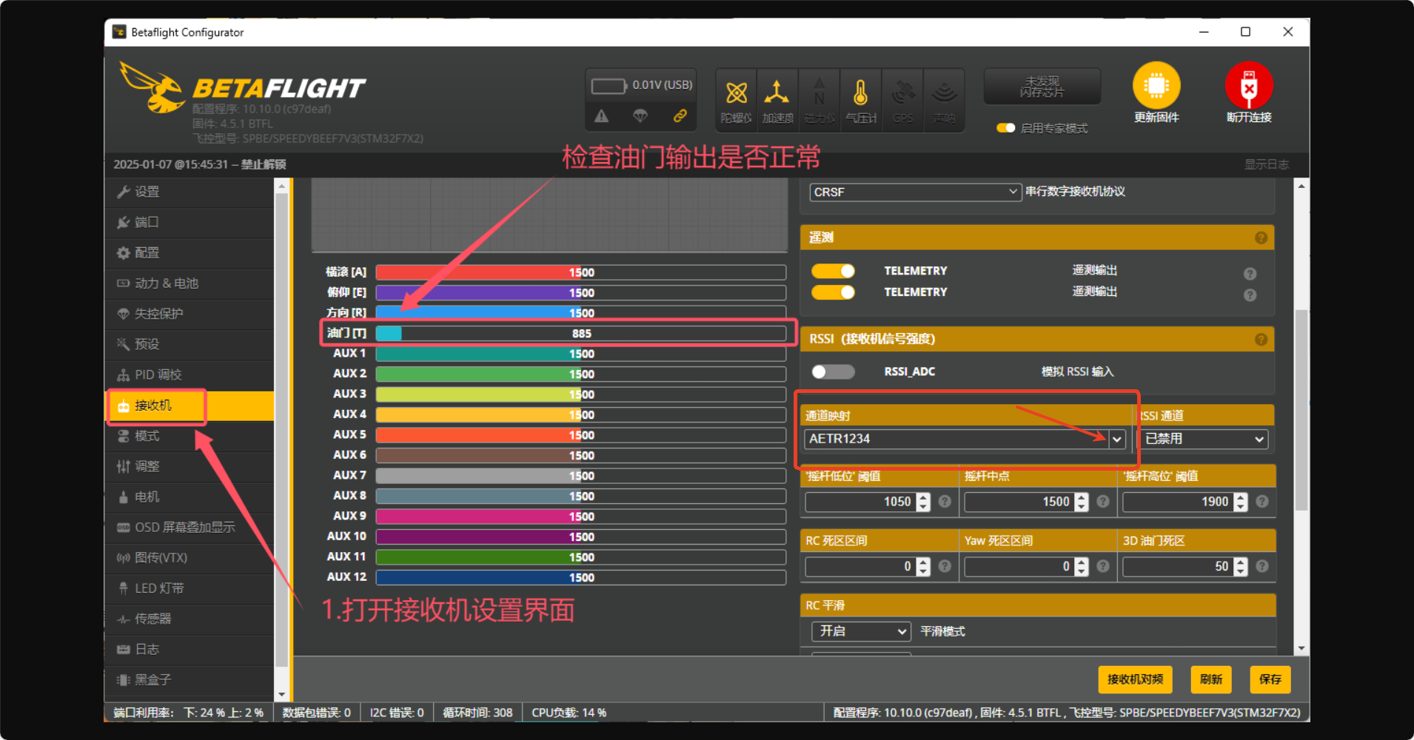Click the GPS sensor icon
Image resolution: width=1414 pixels, height=740 pixels.
[x=902, y=93]
